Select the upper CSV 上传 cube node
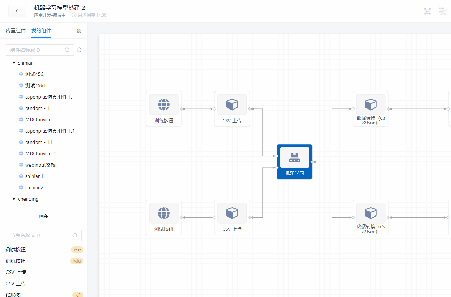The image size is (451, 297). point(232,108)
